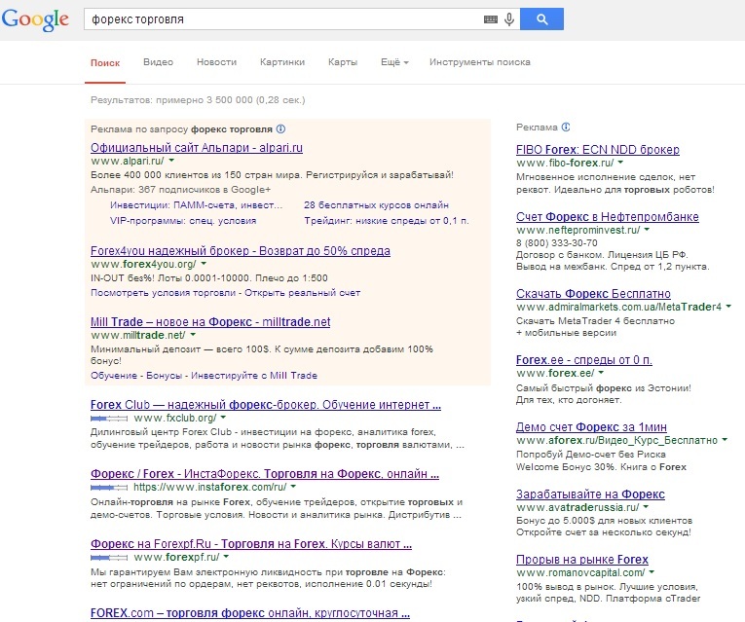Click Посмотреть условия торговли link
The width and height of the screenshot is (745, 622).
click(163, 293)
